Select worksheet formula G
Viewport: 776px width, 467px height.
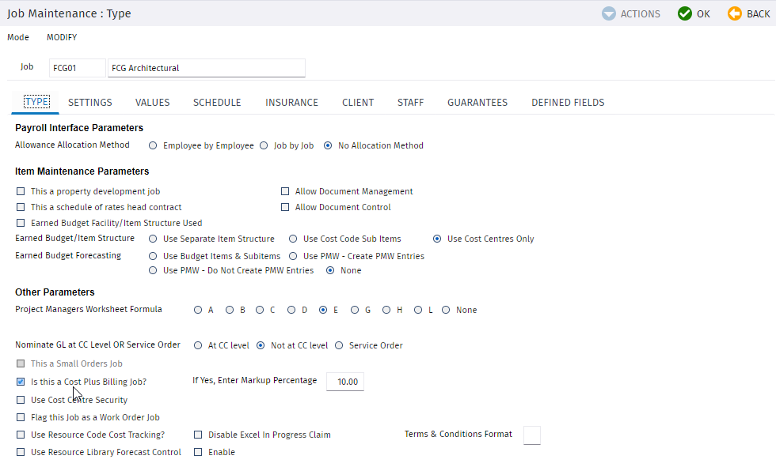[x=355, y=310]
